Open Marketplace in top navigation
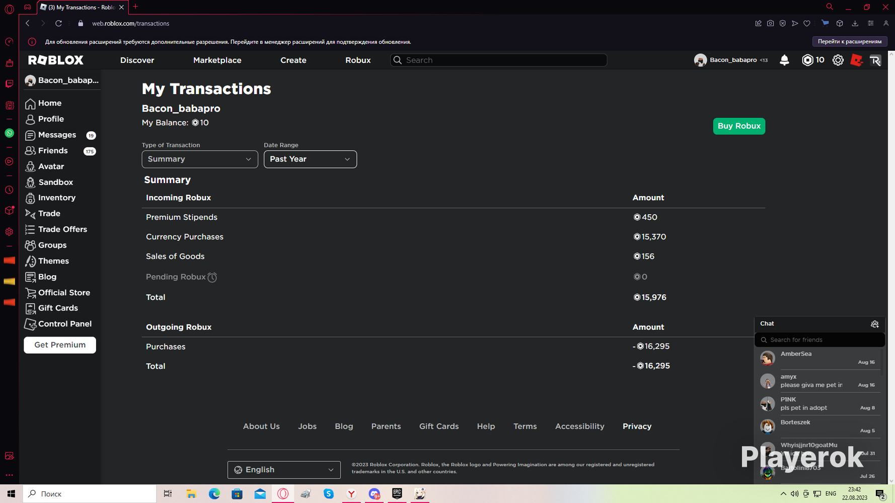Screen dimensions: 895x503 (x=217, y=60)
